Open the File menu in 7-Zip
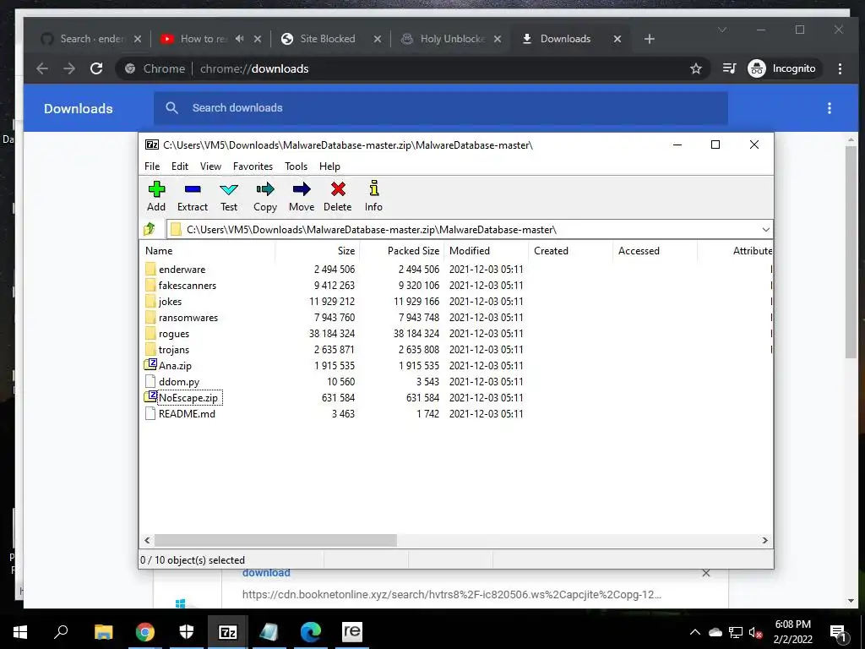 coord(152,166)
